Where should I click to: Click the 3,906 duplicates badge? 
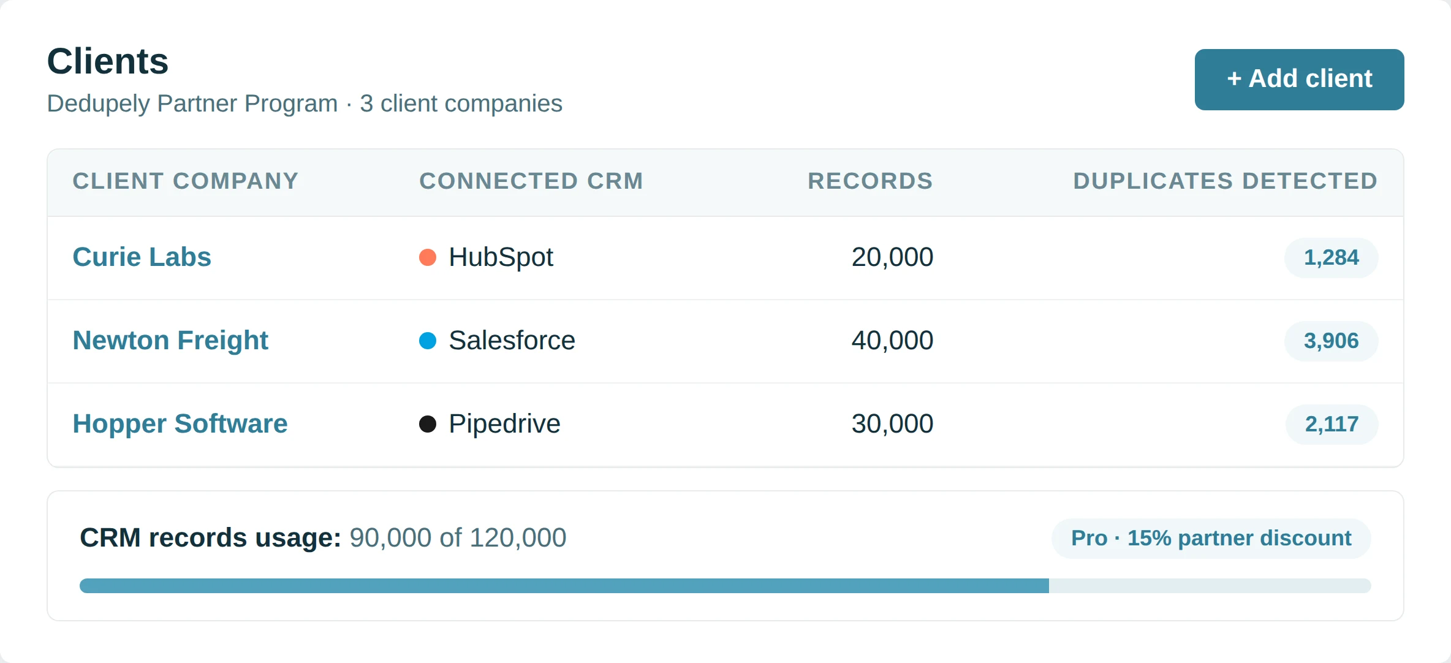[x=1331, y=341]
